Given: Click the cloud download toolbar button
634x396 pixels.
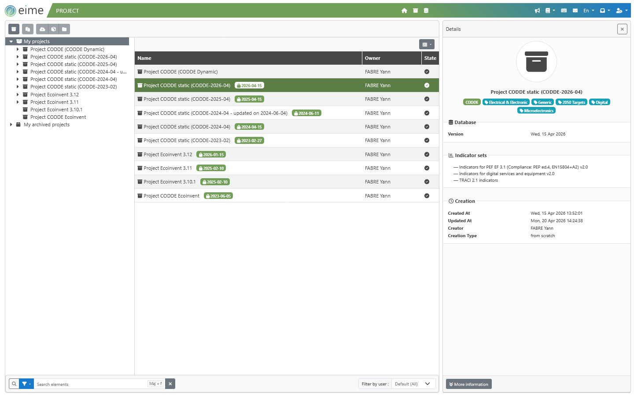Looking at the screenshot, I should tap(42, 29).
